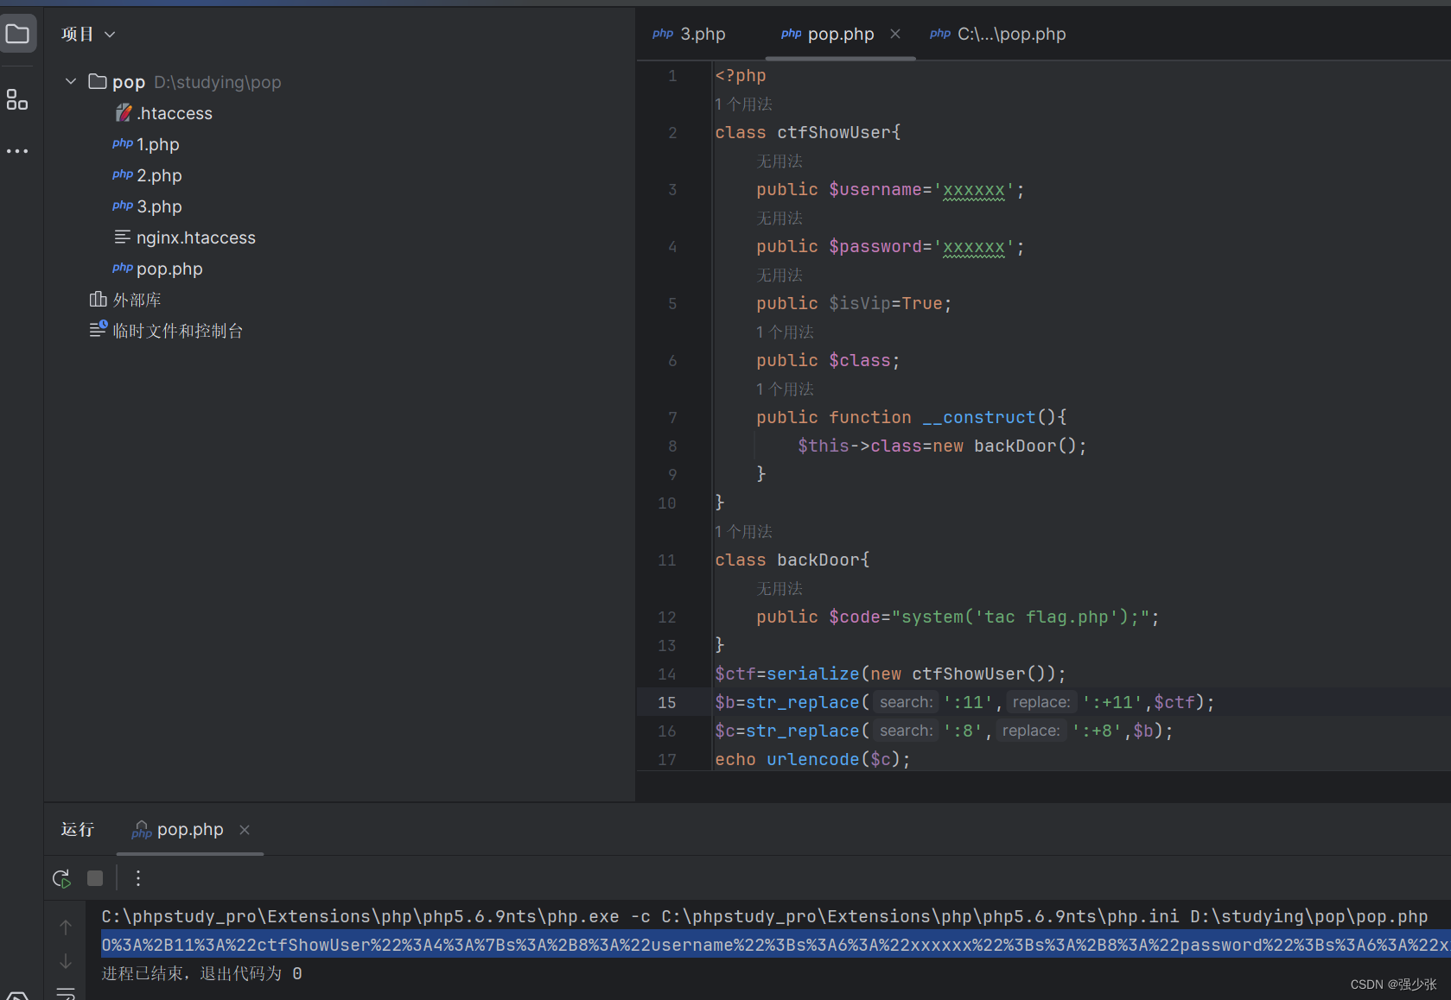Click usage hint above __construct function
Viewport: 1451px width, 1000px height.
(x=785, y=389)
